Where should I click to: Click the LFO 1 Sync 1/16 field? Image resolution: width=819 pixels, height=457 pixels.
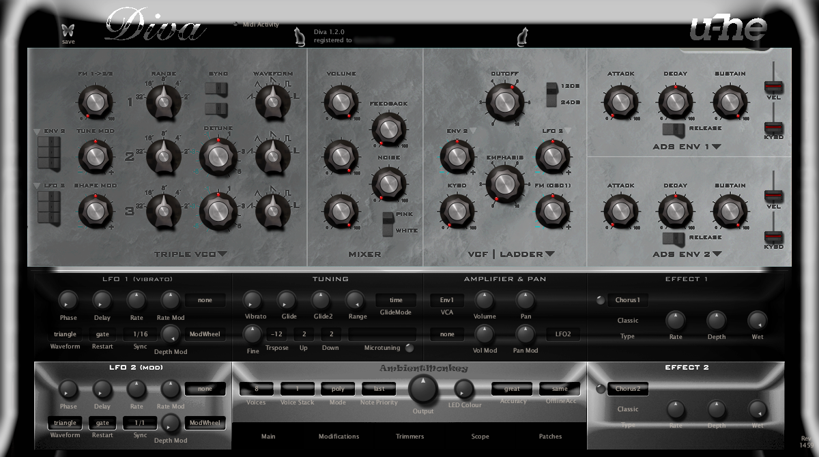tap(140, 334)
